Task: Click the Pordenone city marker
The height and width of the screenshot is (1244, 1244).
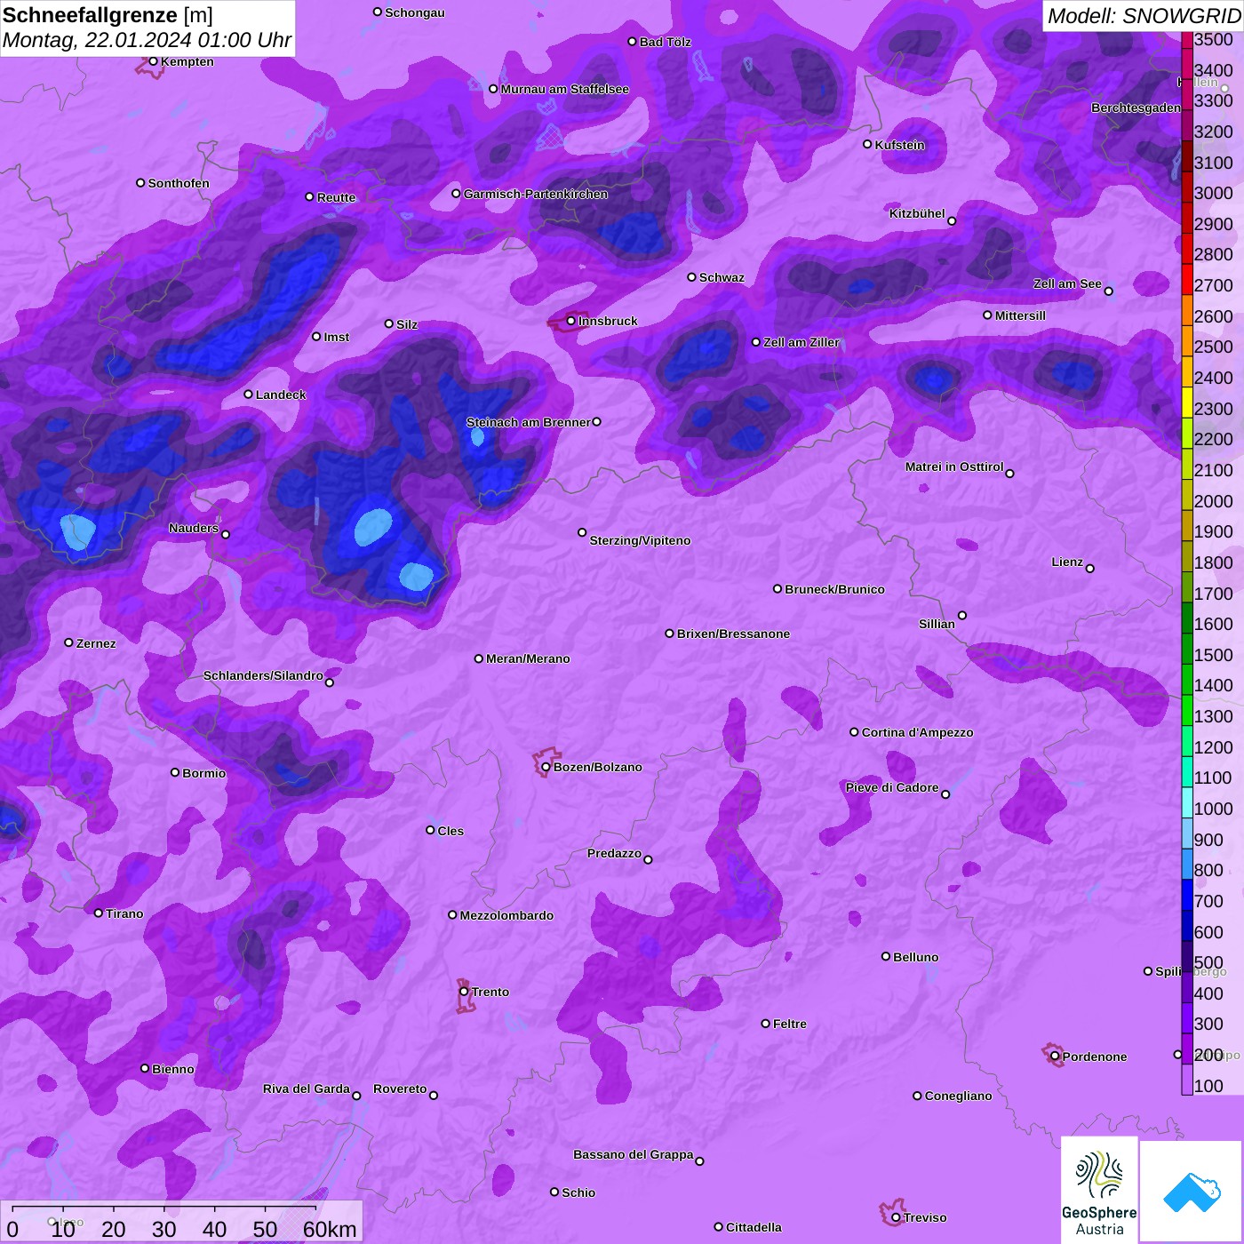Action: coord(1055,1057)
